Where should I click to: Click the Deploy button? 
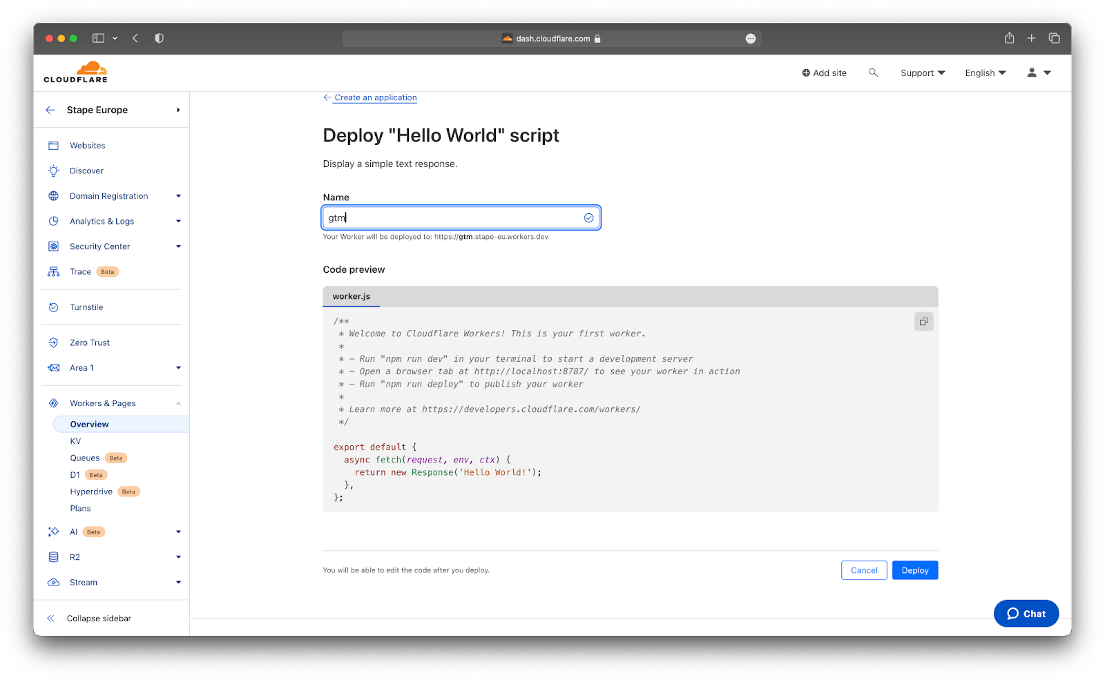915,570
